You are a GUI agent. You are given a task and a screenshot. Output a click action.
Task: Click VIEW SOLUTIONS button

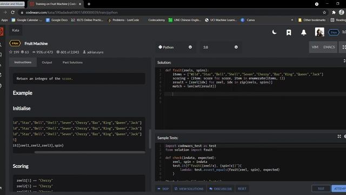pyautogui.click(x=189, y=188)
